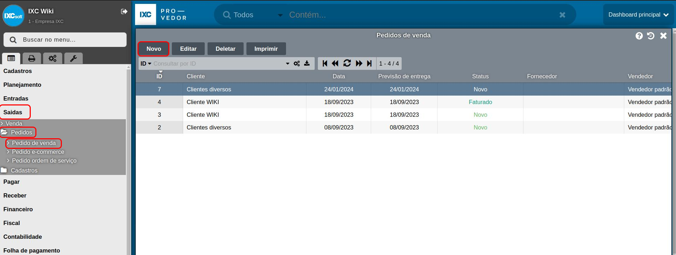The image size is (676, 255).
Task: Expand Cadastros folder under Saidas
Action: (24, 170)
